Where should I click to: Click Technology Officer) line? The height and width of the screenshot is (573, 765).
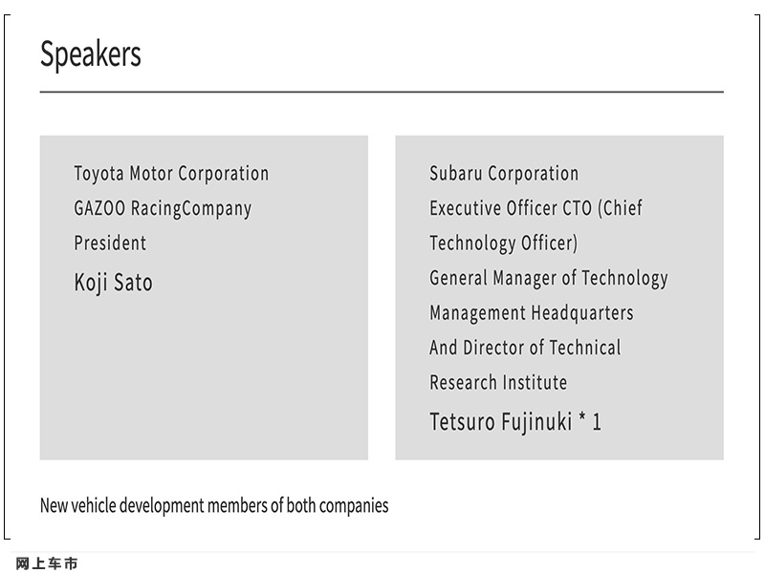click(504, 244)
